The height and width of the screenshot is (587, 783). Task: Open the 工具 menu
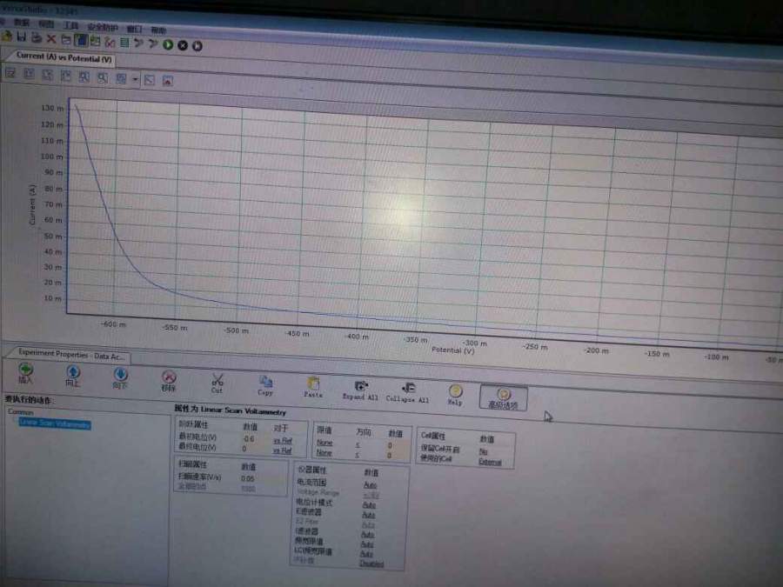pos(71,25)
